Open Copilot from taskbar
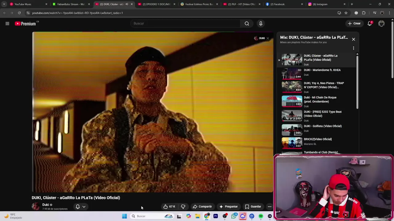The image size is (394, 221). (188, 216)
